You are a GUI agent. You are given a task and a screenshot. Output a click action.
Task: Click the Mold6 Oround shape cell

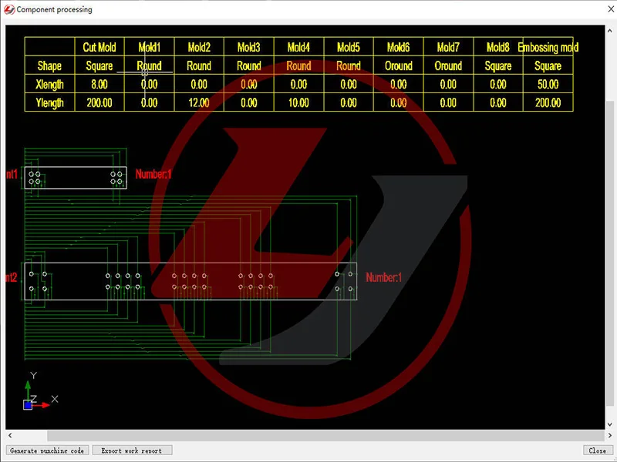399,66
